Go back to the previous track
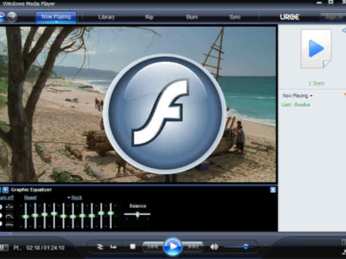The image size is (346, 259). pyautogui.click(x=152, y=246)
